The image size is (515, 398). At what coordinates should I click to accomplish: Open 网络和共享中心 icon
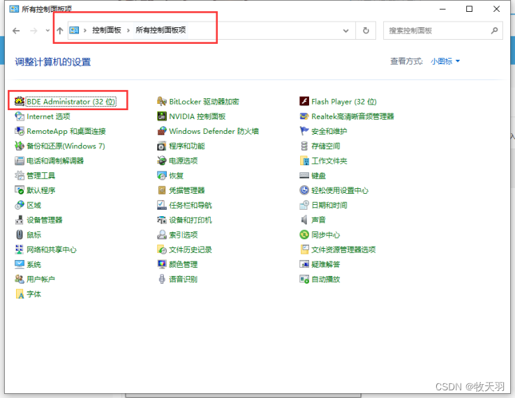click(x=20, y=250)
